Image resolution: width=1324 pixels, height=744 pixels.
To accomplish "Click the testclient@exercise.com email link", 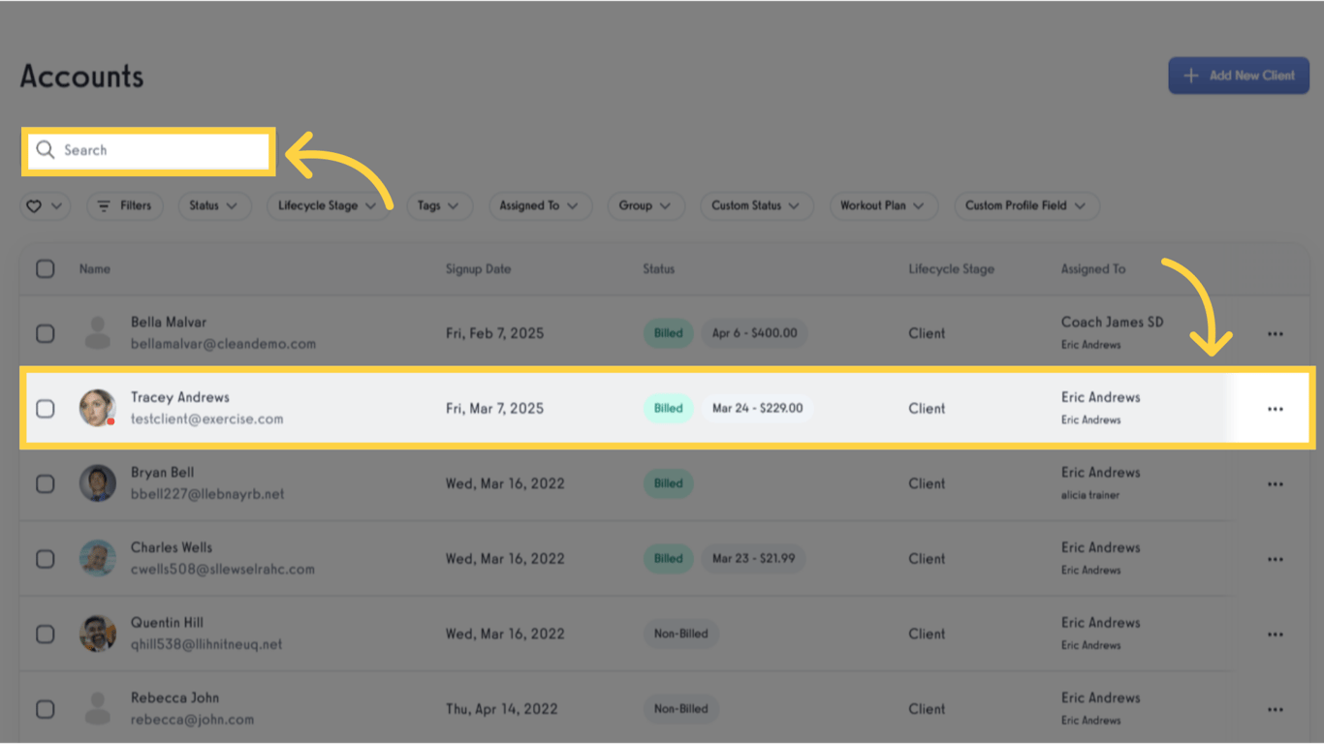I will [x=207, y=419].
